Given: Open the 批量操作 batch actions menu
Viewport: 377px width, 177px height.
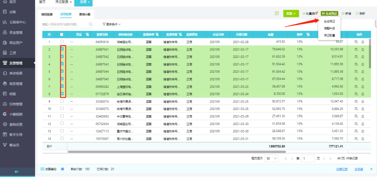Looking at the screenshot, I should point(310,14).
